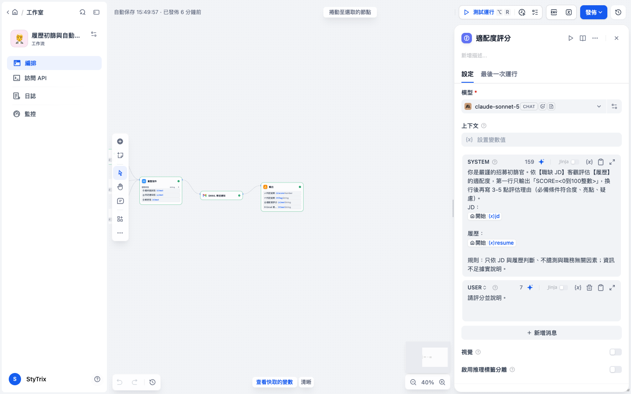Click the USER prompt generator sparkle icon

point(530,288)
